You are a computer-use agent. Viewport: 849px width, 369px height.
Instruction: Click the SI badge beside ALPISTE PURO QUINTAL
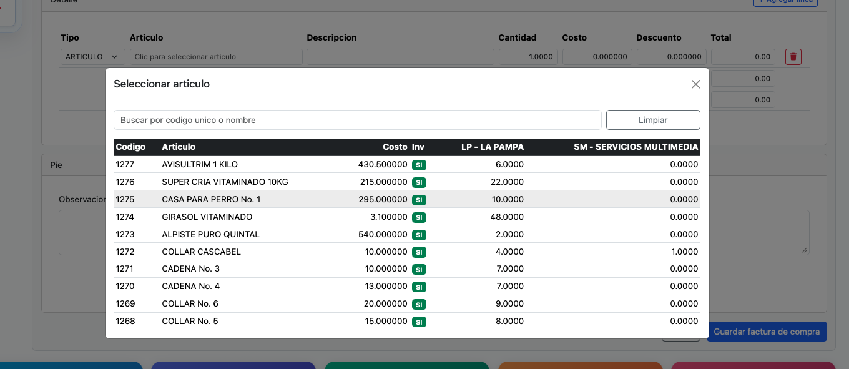420,234
